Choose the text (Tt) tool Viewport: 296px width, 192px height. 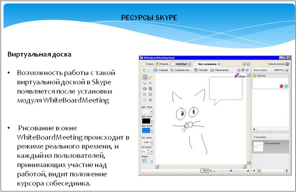tap(150, 83)
